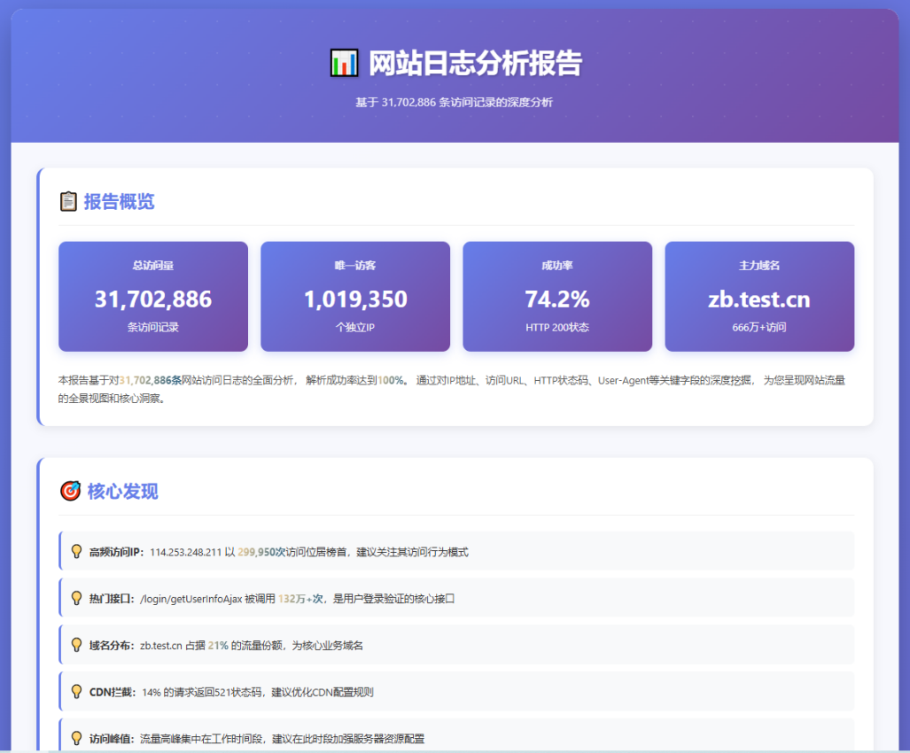Click the IP address 114.253.248.211
910x753 pixels.
coord(185,552)
